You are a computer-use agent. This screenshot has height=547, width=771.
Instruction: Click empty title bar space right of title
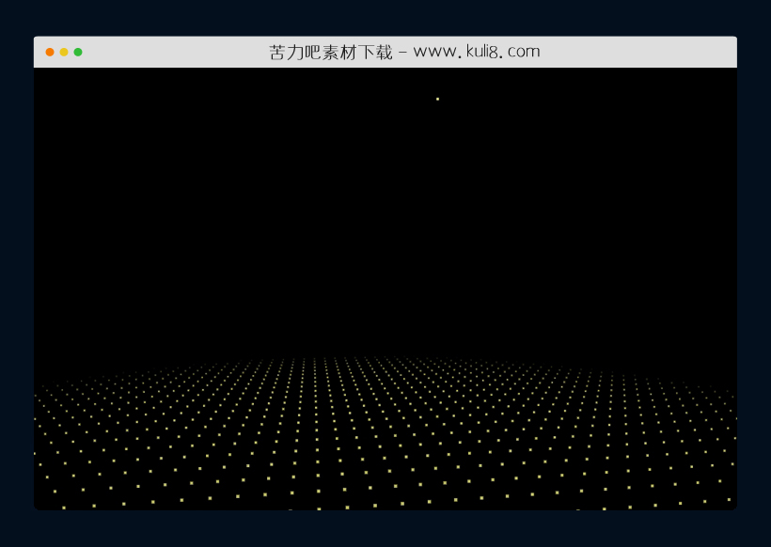coord(639,52)
